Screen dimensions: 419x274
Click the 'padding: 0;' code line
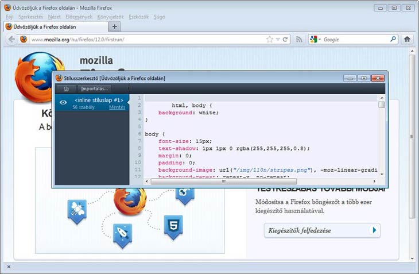click(176, 163)
